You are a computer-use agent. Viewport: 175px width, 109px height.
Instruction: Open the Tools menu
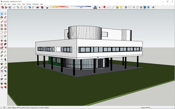pos(24,4)
